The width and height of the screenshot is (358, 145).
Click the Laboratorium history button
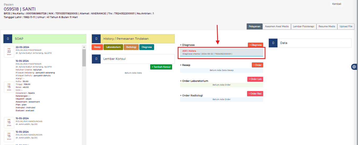pyautogui.click(x=113, y=47)
